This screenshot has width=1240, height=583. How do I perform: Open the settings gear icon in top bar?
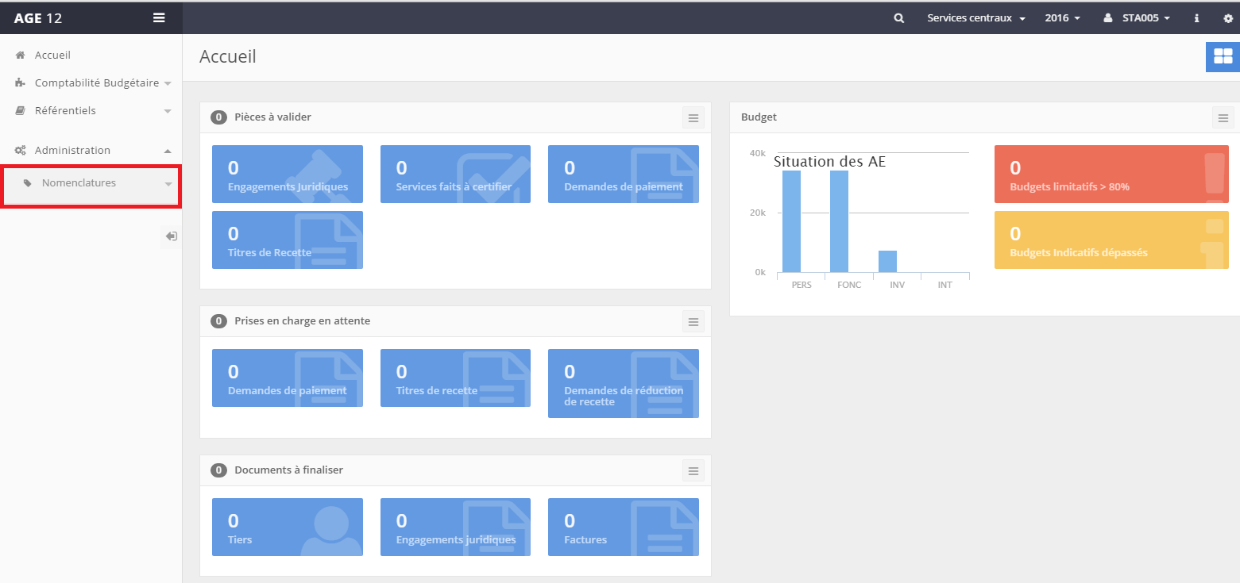tap(1227, 18)
